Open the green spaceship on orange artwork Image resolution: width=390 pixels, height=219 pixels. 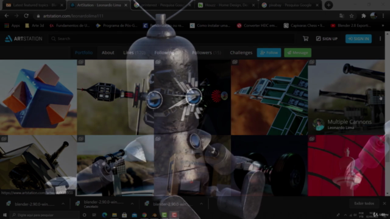[x=269, y=97]
